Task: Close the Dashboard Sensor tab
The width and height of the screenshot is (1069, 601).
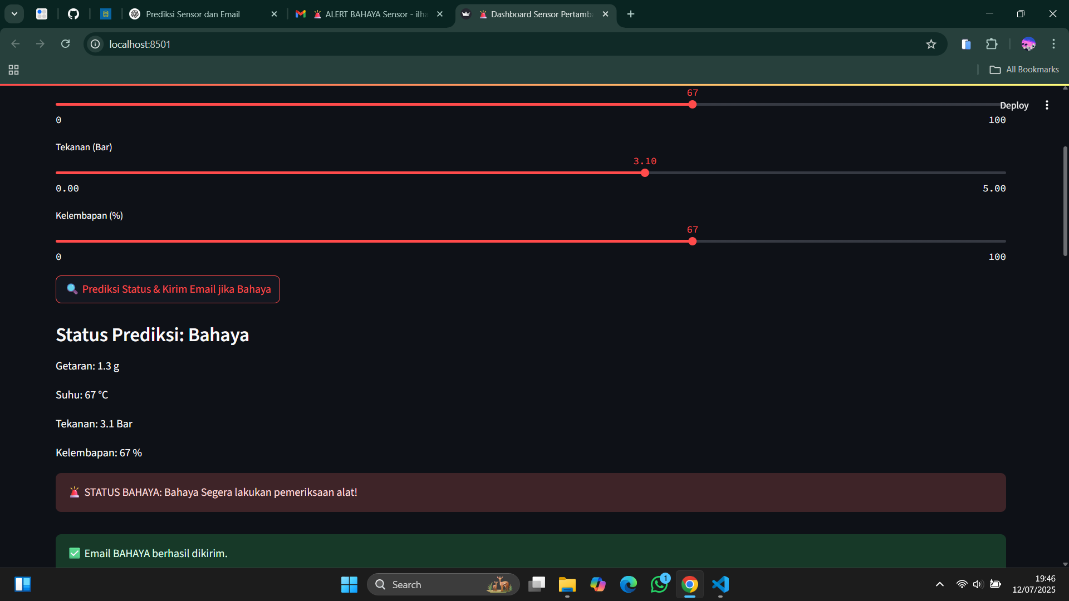Action: (605, 14)
